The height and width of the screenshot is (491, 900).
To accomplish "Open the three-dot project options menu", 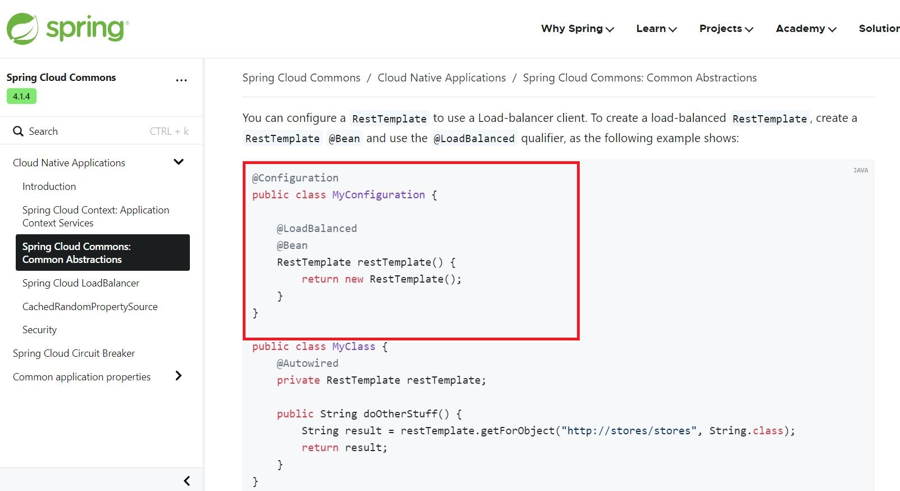I will 181,80.
